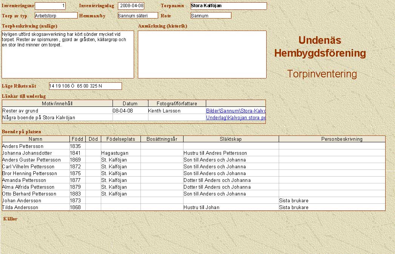
Task: Click the Släktskap column header
Action: pos(231,139)
